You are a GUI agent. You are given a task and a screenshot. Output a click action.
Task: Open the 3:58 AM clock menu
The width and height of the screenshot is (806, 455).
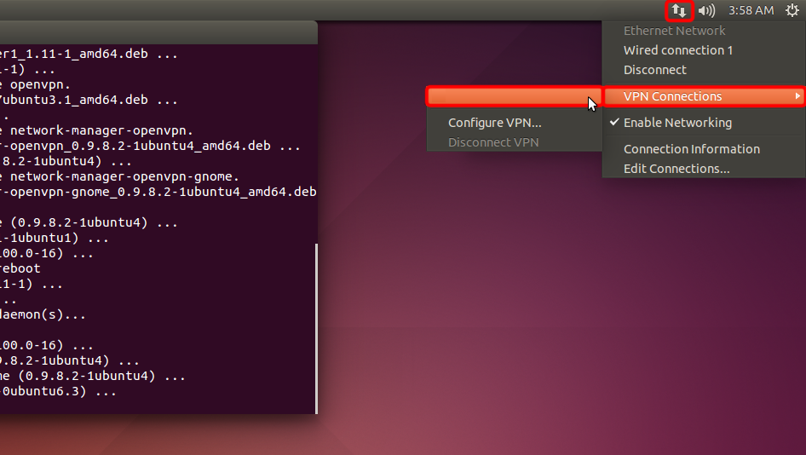[x=751, y=11]
